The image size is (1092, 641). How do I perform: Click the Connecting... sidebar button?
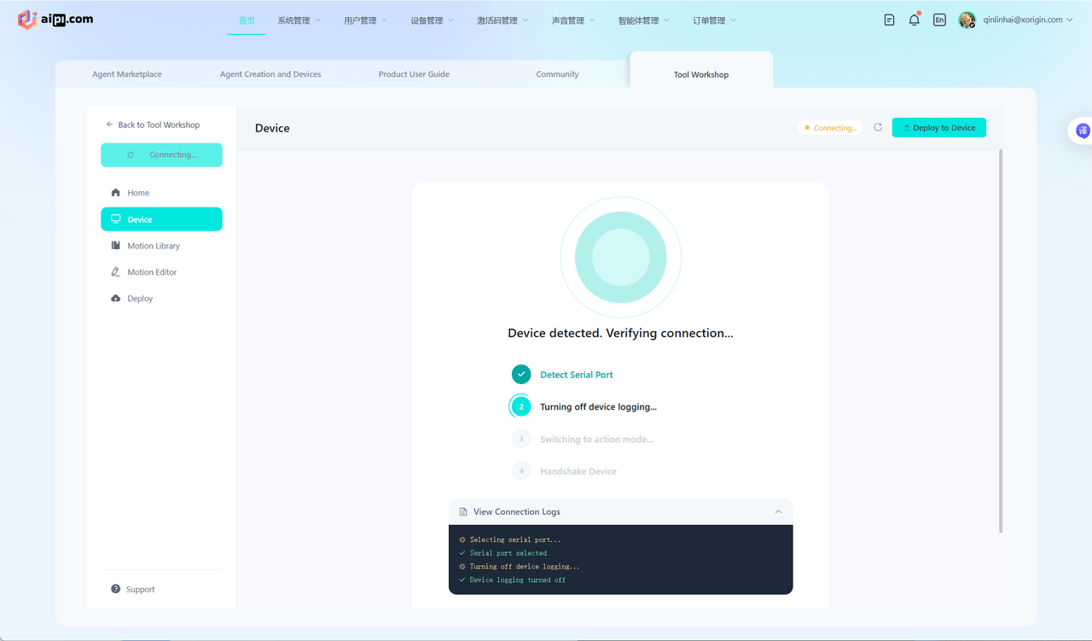[x=161, y=154]
